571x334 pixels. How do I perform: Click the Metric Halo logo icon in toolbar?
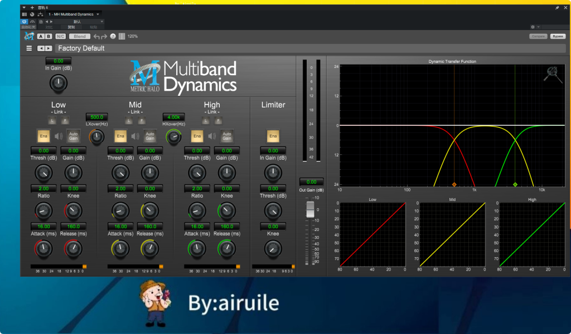click(x=29, y=36)
